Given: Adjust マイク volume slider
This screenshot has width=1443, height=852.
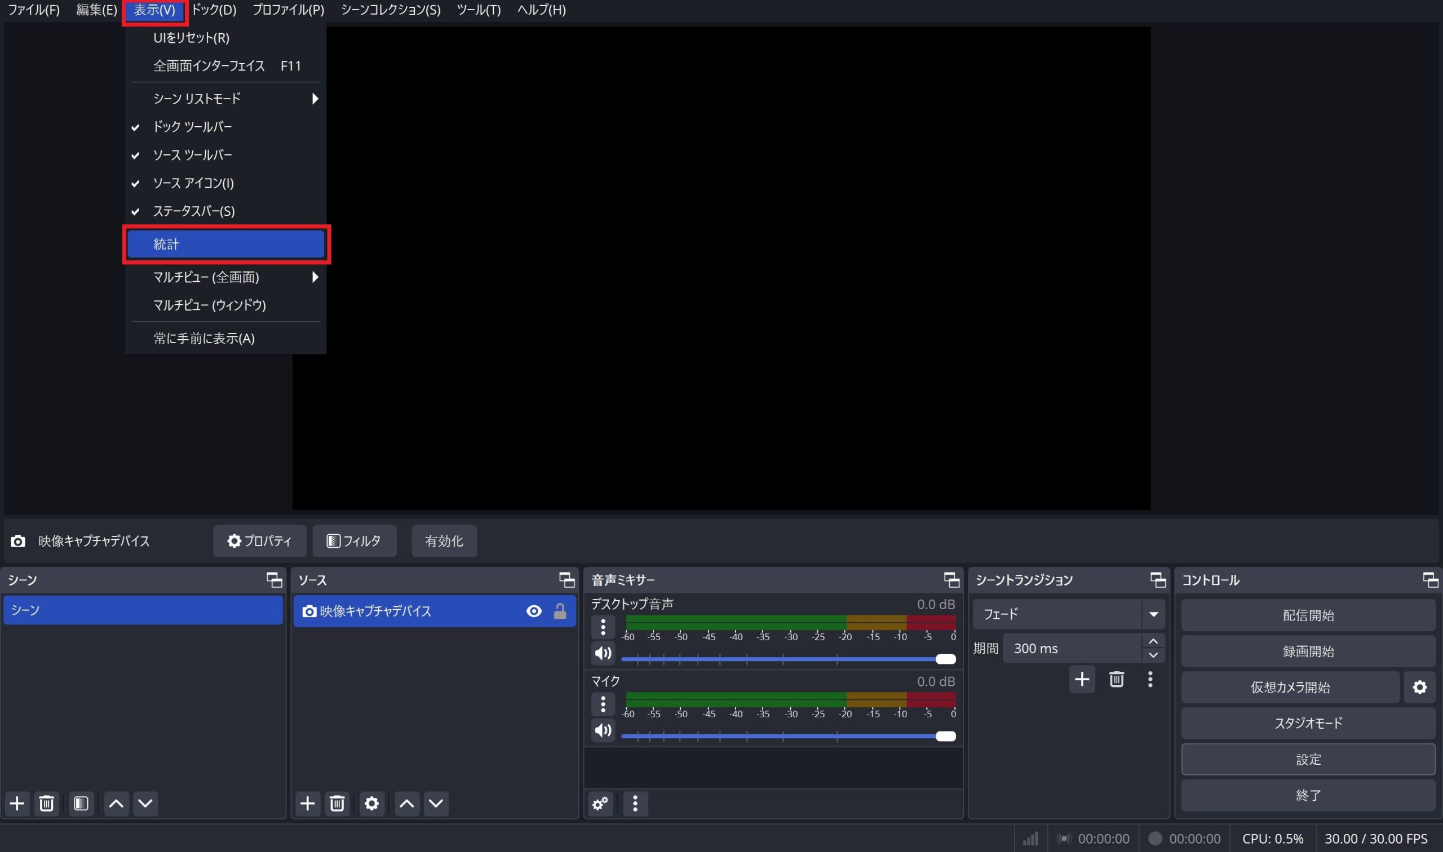Looking at the screenshot, I should tap(789, 736).
